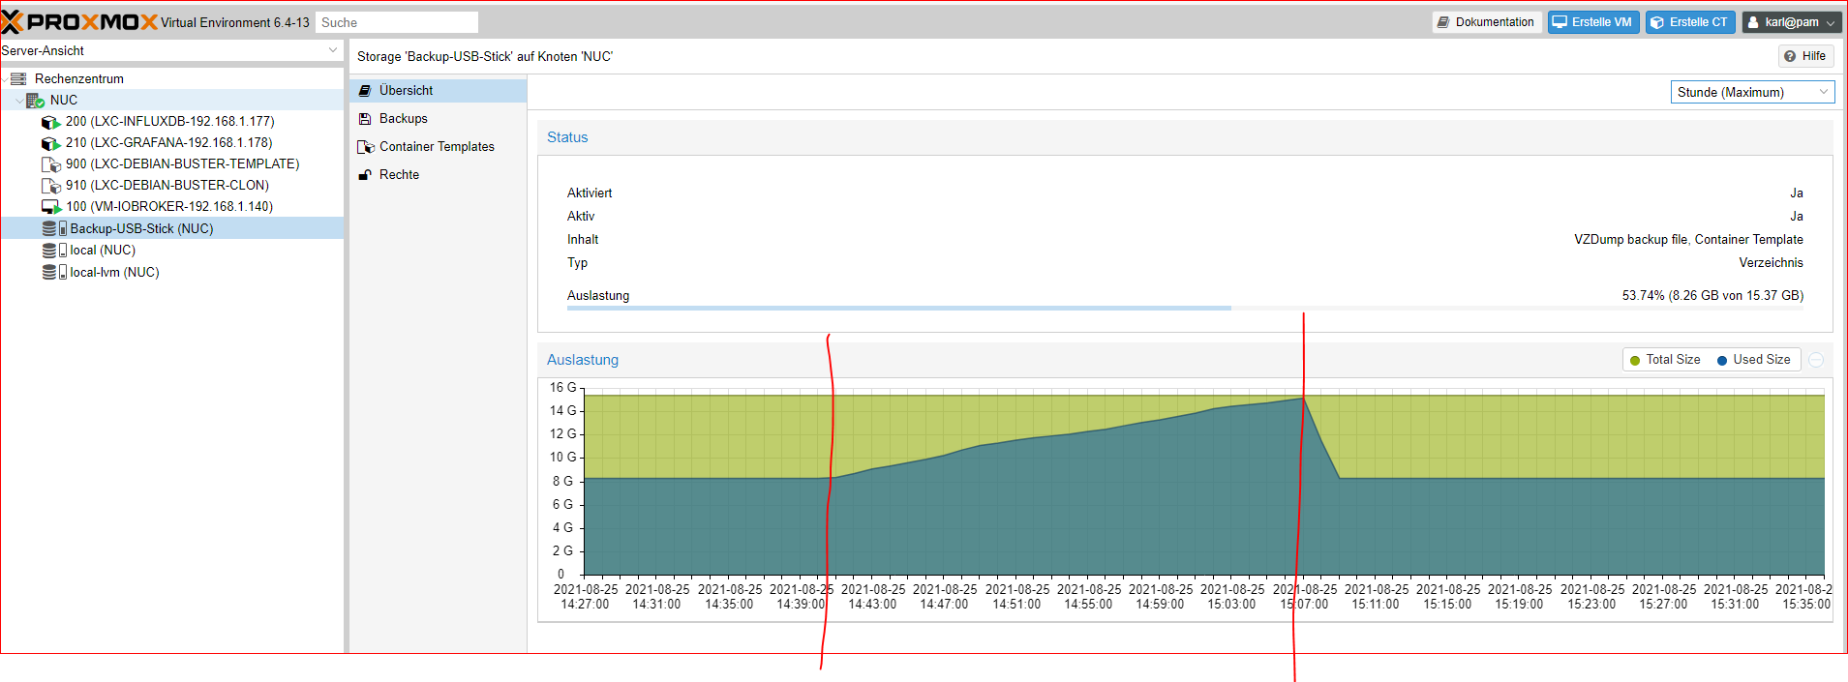
Task: Select 210 (LXC-GRAFANA-192.168.1.178) tree row
Action: (172, 142)
